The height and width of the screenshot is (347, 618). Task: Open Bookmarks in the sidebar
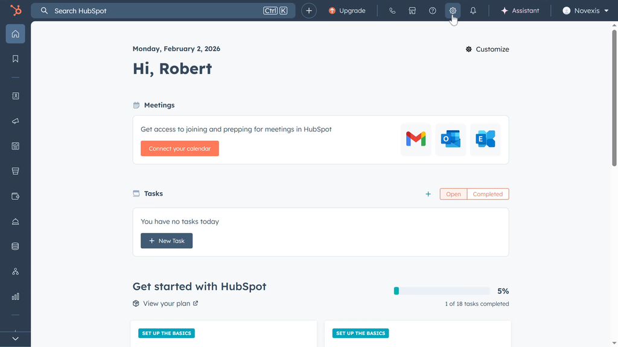(16, 59)
